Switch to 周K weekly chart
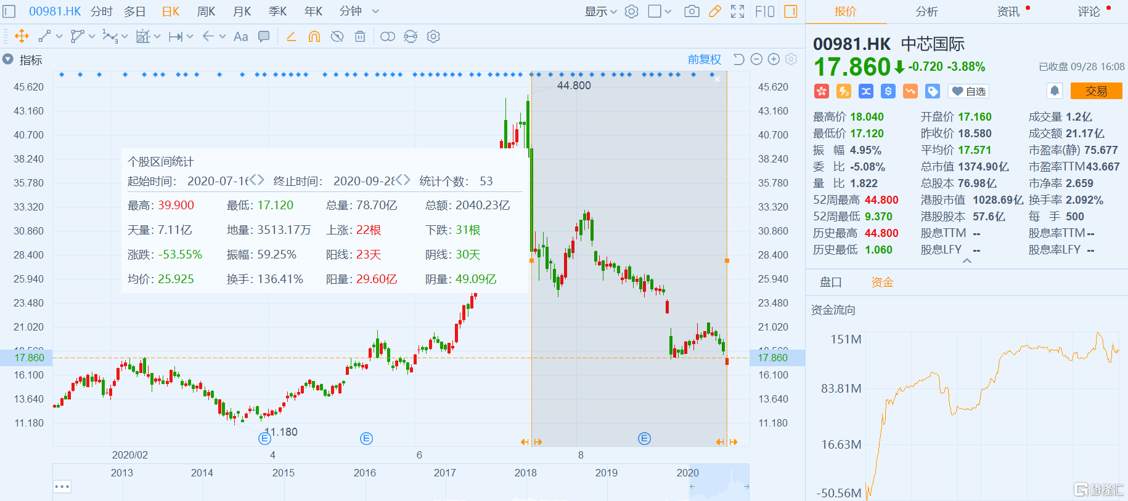The image size is (1128, 501). [206, 11]
